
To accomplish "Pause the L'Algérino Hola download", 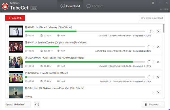I will [x=153, y=77].
